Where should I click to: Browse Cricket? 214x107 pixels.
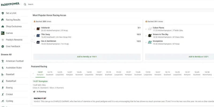click(9, 94)
